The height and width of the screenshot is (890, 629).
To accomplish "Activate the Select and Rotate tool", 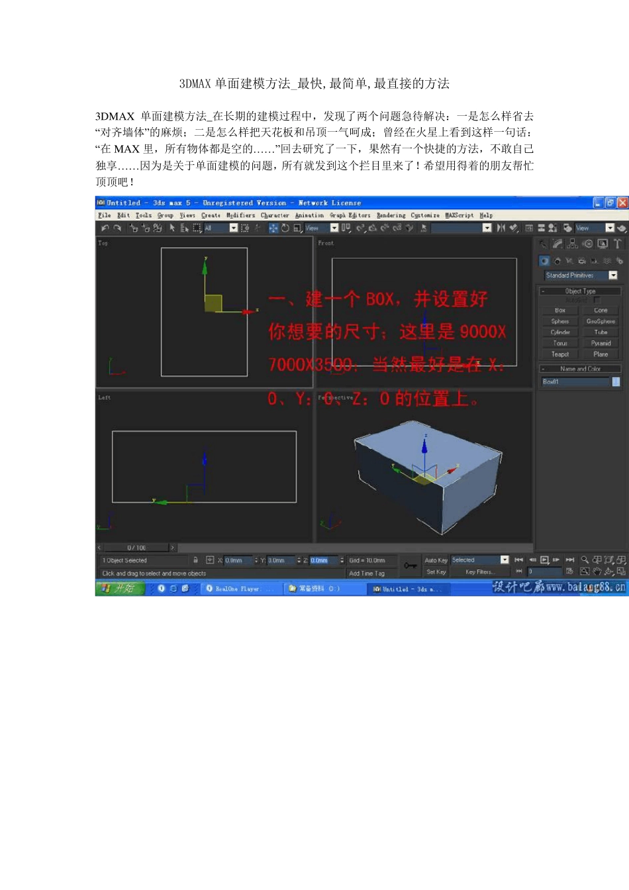I will [x=285, y=228].
